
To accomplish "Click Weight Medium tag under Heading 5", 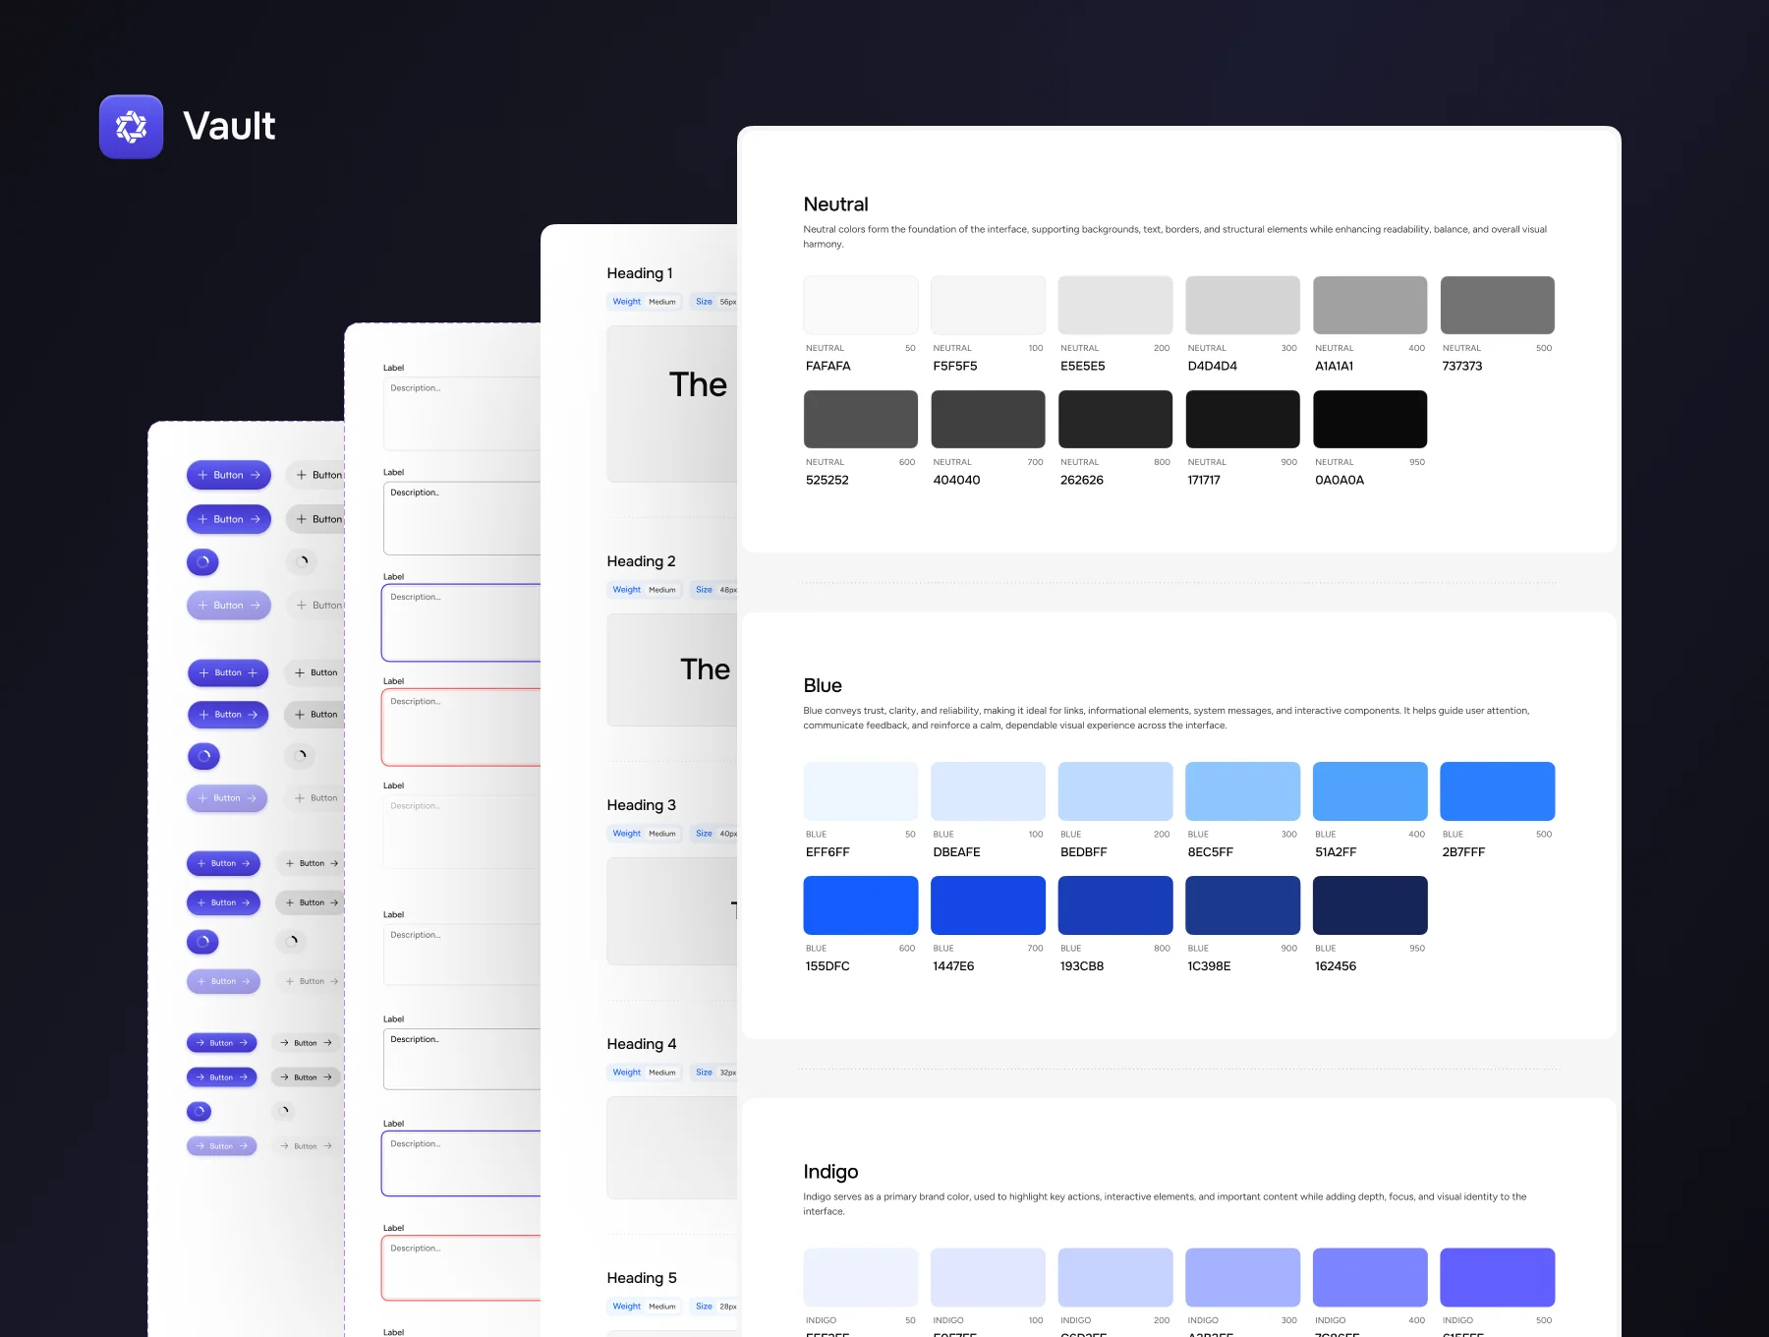I will pos(644,1307).
